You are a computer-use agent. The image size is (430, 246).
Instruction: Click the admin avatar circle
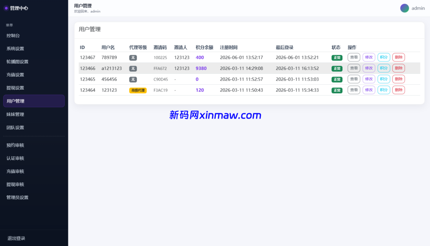pyautogui.click(x=404, y=8)
